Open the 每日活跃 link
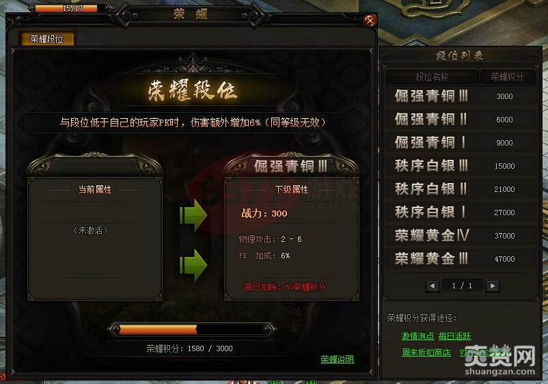The height and width of the screenshot is (384, 548). tap(454, 336)
